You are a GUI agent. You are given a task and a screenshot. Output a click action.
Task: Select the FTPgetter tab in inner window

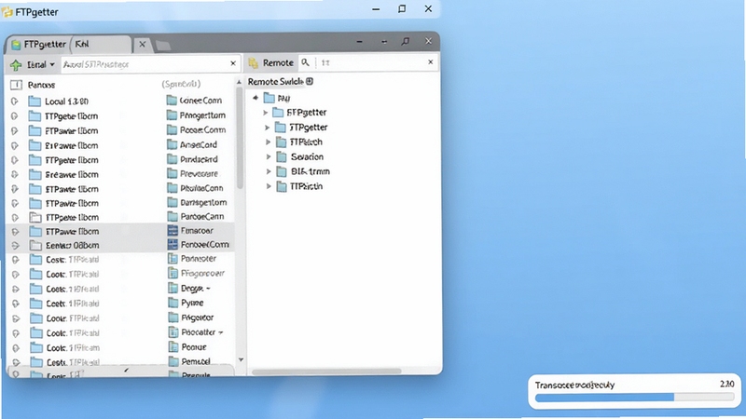pos(39,44)
